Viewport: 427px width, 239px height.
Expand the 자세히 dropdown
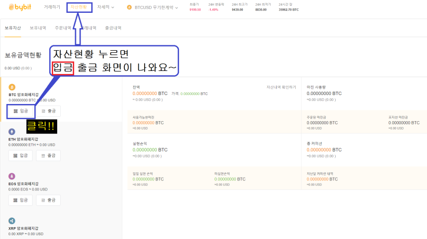coord(106,7)
